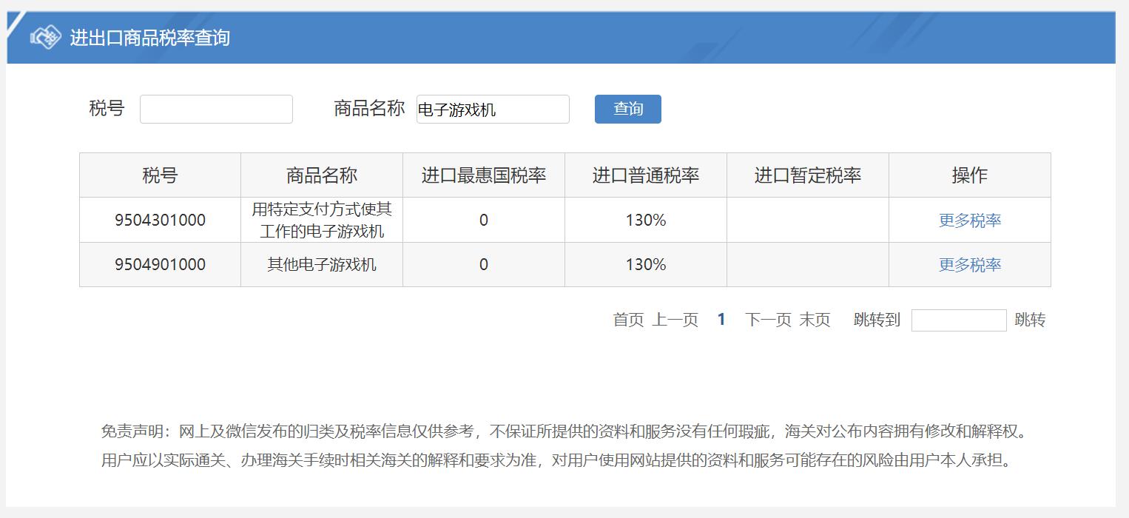
Task: Click the 进口最惠国税率 column header
Action: coord(483,174)
